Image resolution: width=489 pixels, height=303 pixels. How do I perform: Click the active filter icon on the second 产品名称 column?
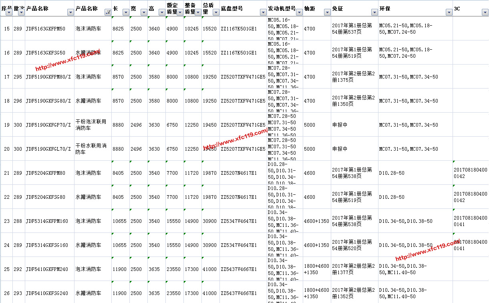coord(108,12)
